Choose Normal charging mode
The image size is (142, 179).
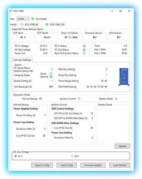[51, 77]
